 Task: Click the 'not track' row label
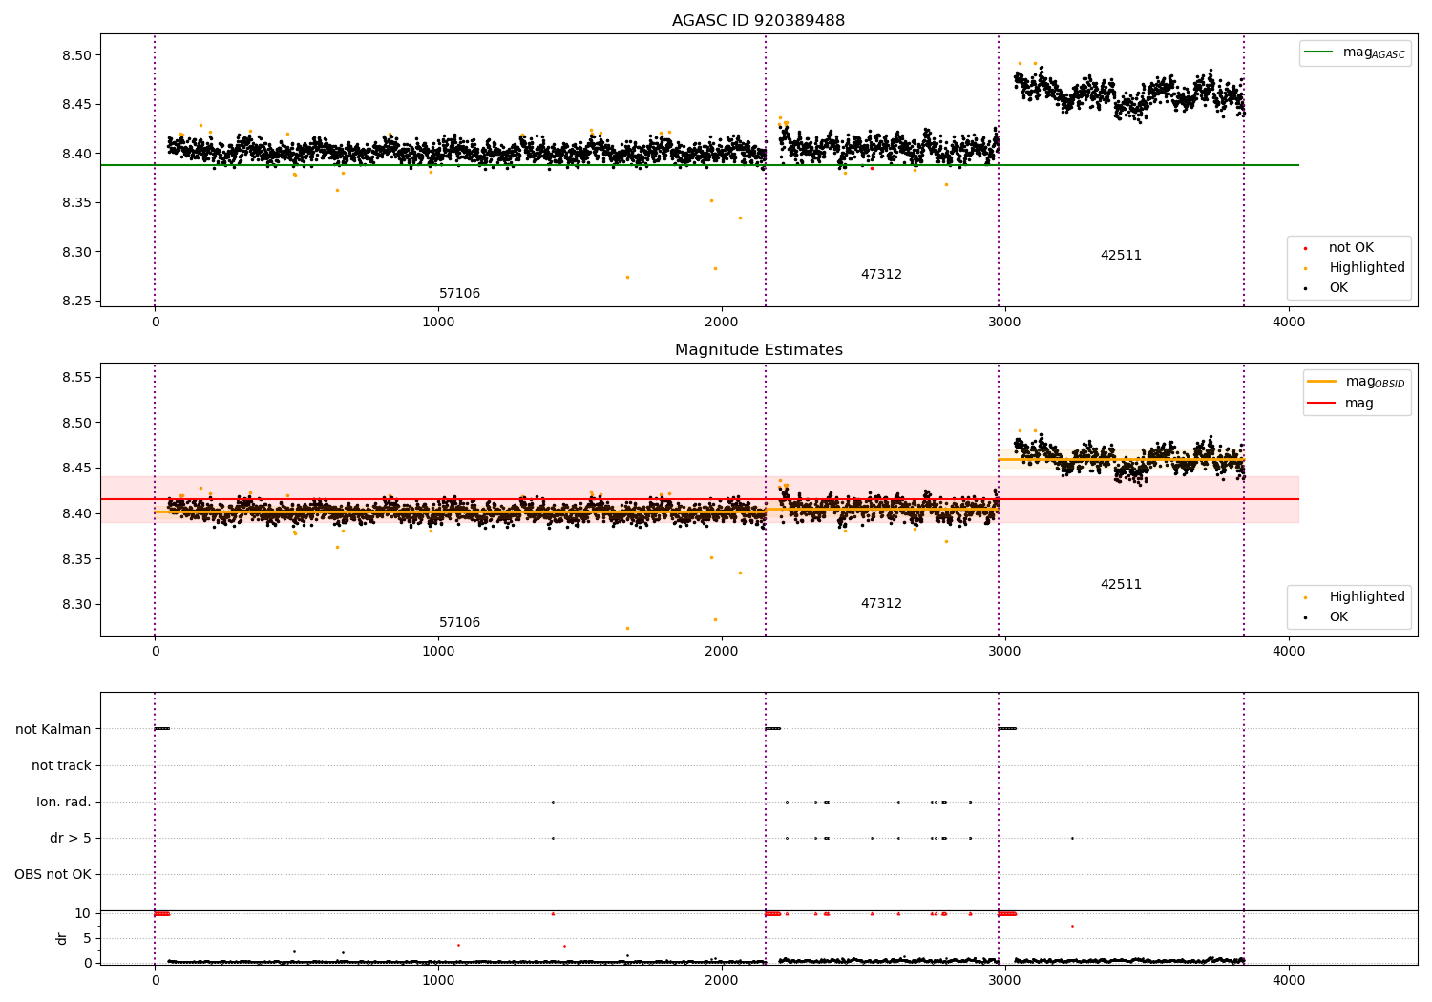pyautogui.click(x=61, y=766)
